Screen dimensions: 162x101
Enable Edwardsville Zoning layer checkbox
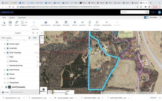coord(8,66)
